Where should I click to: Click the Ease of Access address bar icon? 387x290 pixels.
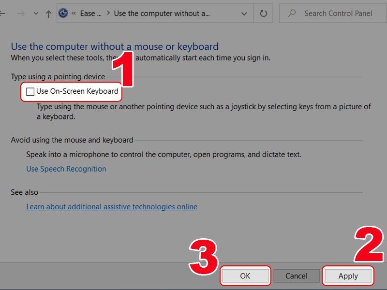coord(63,14)
